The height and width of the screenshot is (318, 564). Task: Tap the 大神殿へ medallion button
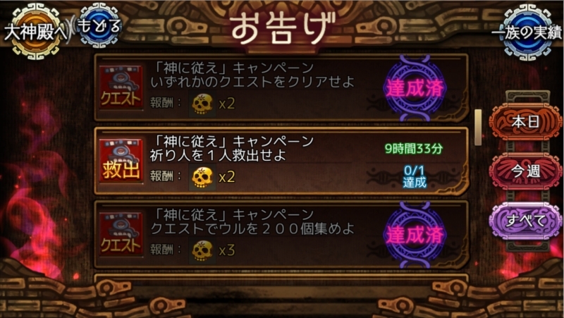pyautogui.click(x=35, y=32)
